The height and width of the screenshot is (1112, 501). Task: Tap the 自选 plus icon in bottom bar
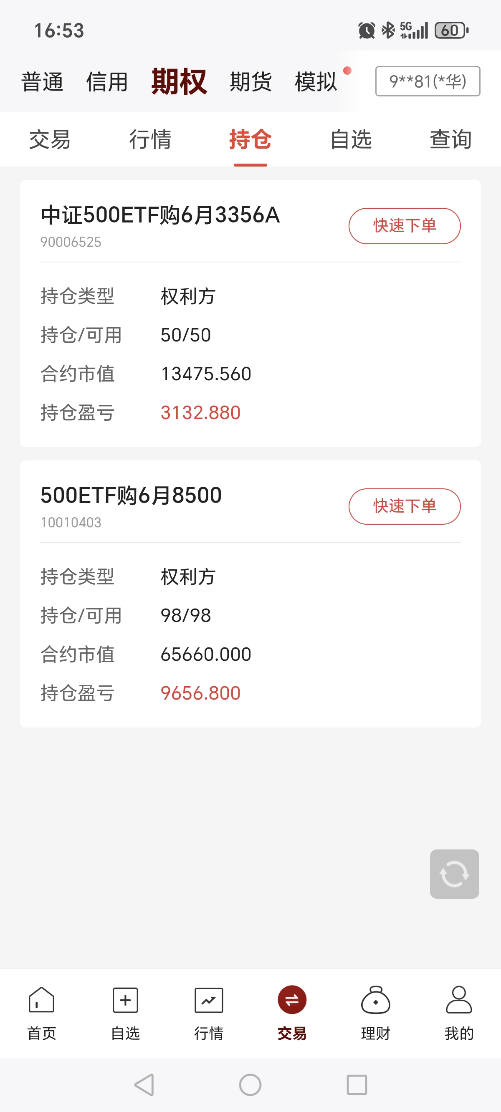pyautogui.click(x=125, y=1000)
